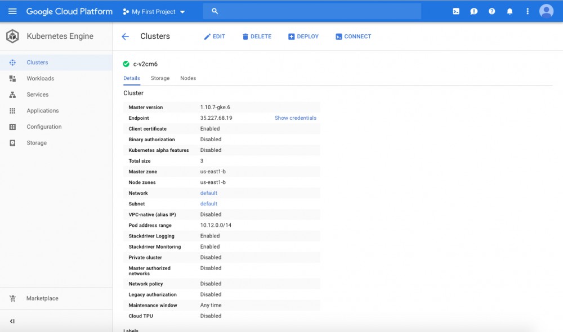This screenshot has height=332, width=563.
Task: Open the Send feedback dialog
Action: coord(473,11)
